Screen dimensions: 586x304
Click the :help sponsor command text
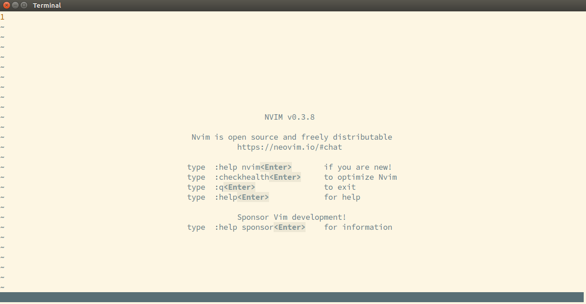coord(244,227)
